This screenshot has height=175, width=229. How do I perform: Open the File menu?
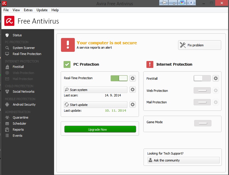click(6, 10)
